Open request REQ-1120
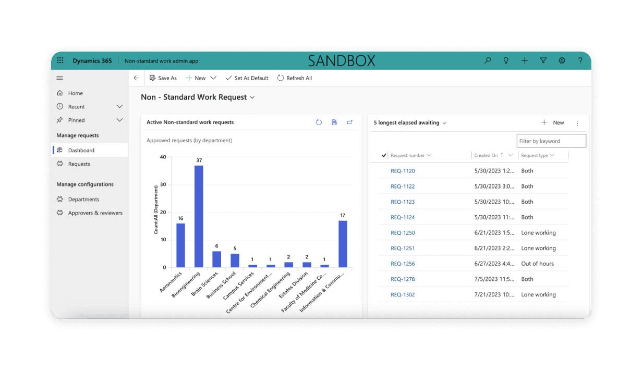This screenshot has height=372, width=643. [403, 171]
